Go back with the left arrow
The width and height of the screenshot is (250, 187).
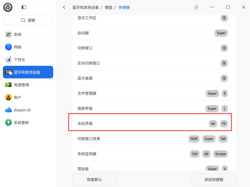64,7
